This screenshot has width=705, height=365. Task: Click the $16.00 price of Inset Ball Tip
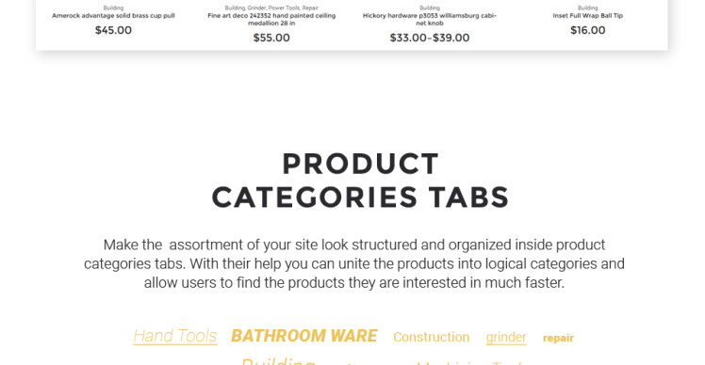(x=587, y=30)
